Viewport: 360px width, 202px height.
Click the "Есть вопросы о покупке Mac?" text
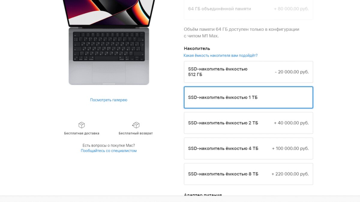click(109, 145)
